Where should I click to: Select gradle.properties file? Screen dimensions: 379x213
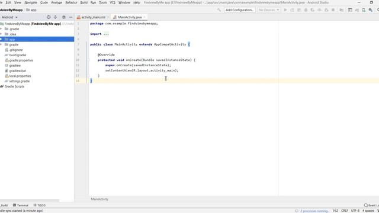[21, 60]
